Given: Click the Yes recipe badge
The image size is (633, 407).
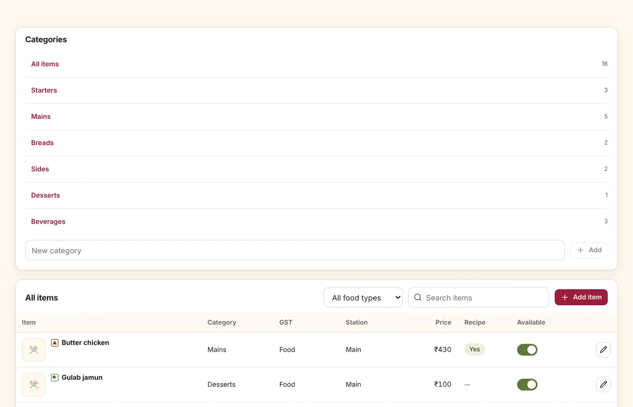Looking at the screenshot, I should click(475, 349).
